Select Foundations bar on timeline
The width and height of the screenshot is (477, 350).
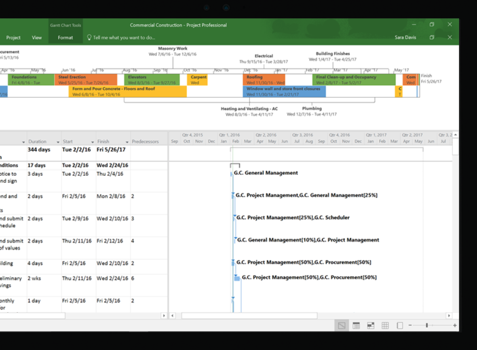(x=31, y=80)
